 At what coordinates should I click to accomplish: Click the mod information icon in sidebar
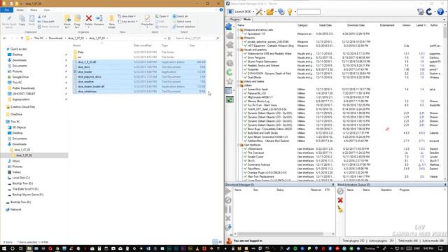[230, 63]
